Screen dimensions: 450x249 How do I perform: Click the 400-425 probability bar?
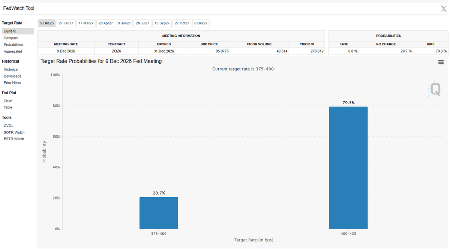[348, 168]
